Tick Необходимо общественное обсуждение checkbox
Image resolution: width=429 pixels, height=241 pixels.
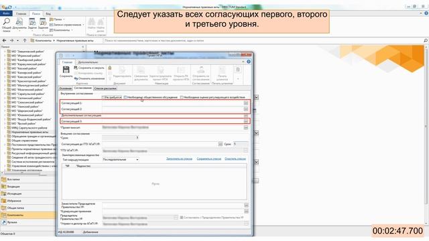[x=125, y=97]
